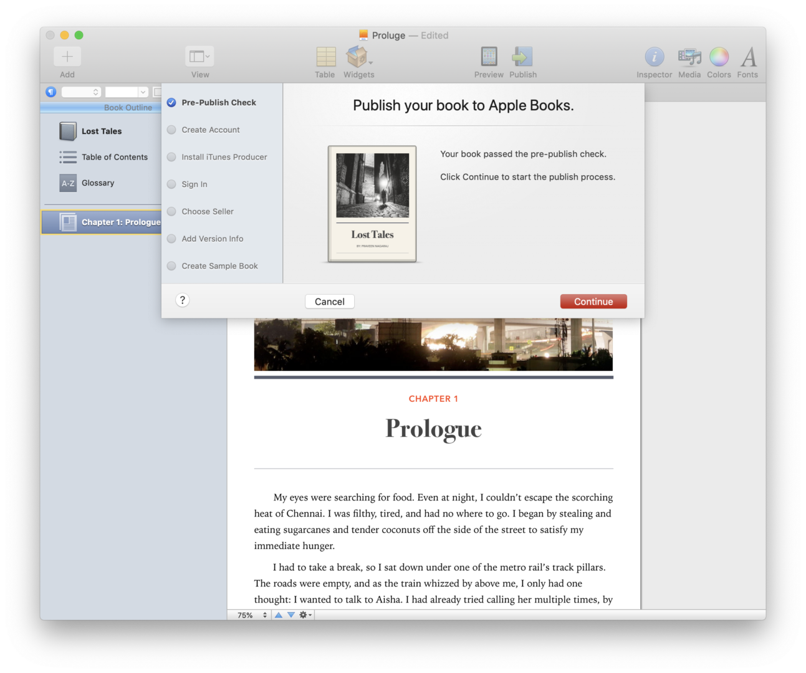Click the Glossary outline label

pos(98,183)
